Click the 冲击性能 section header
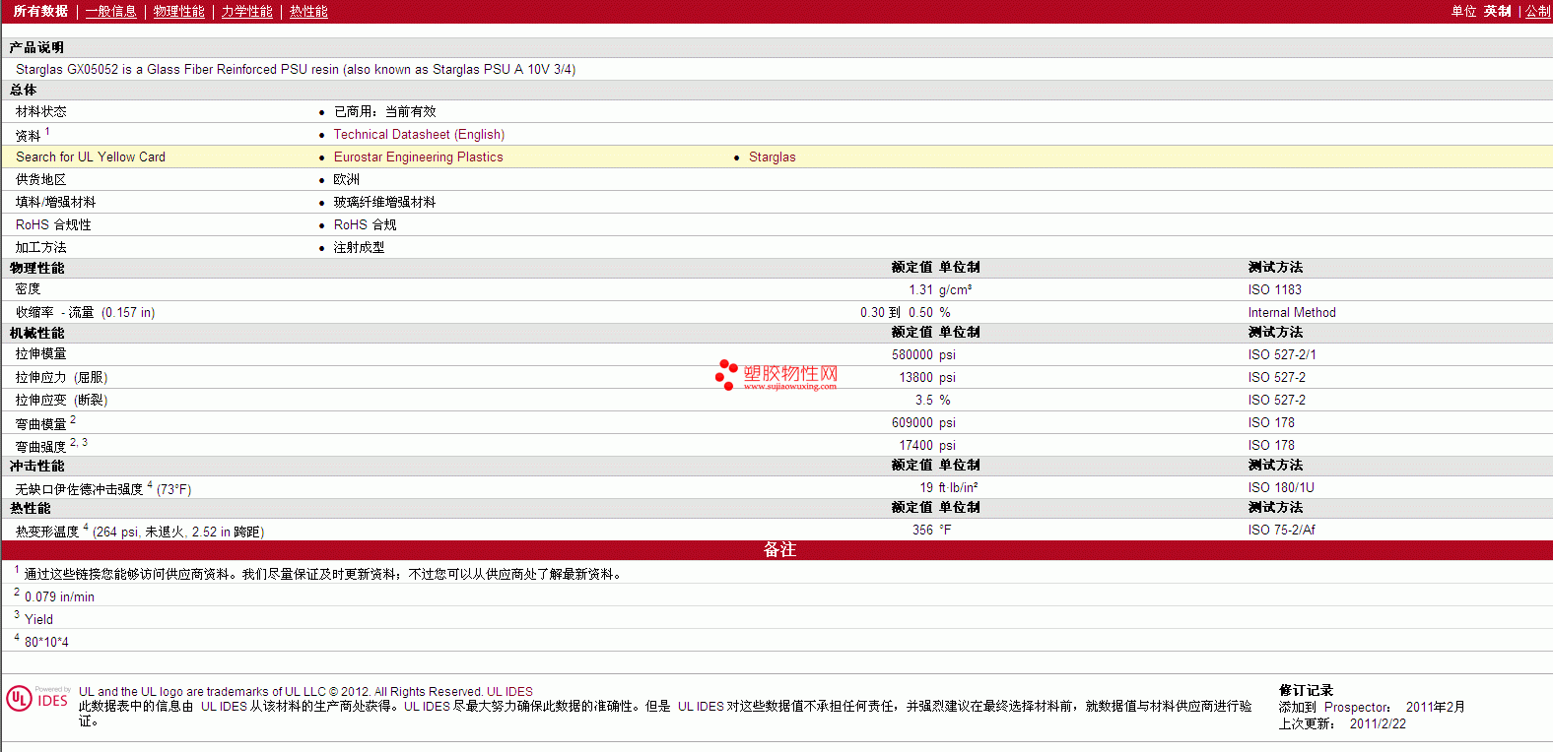The width and height of the screenshot is (1553, 752). click(36, 467)
